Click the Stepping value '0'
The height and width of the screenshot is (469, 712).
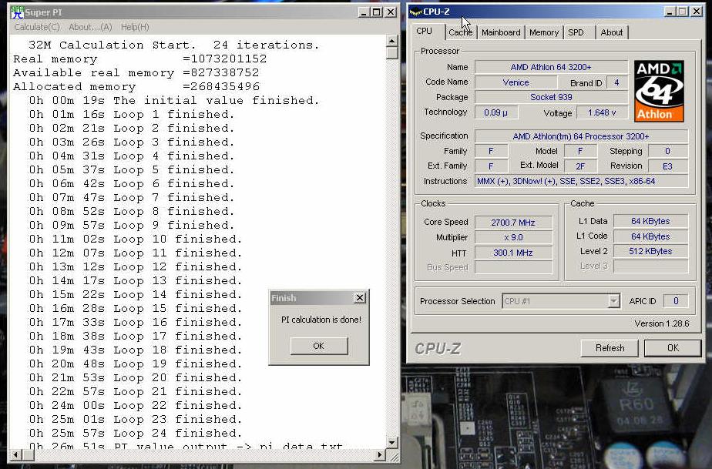[667, 151]
